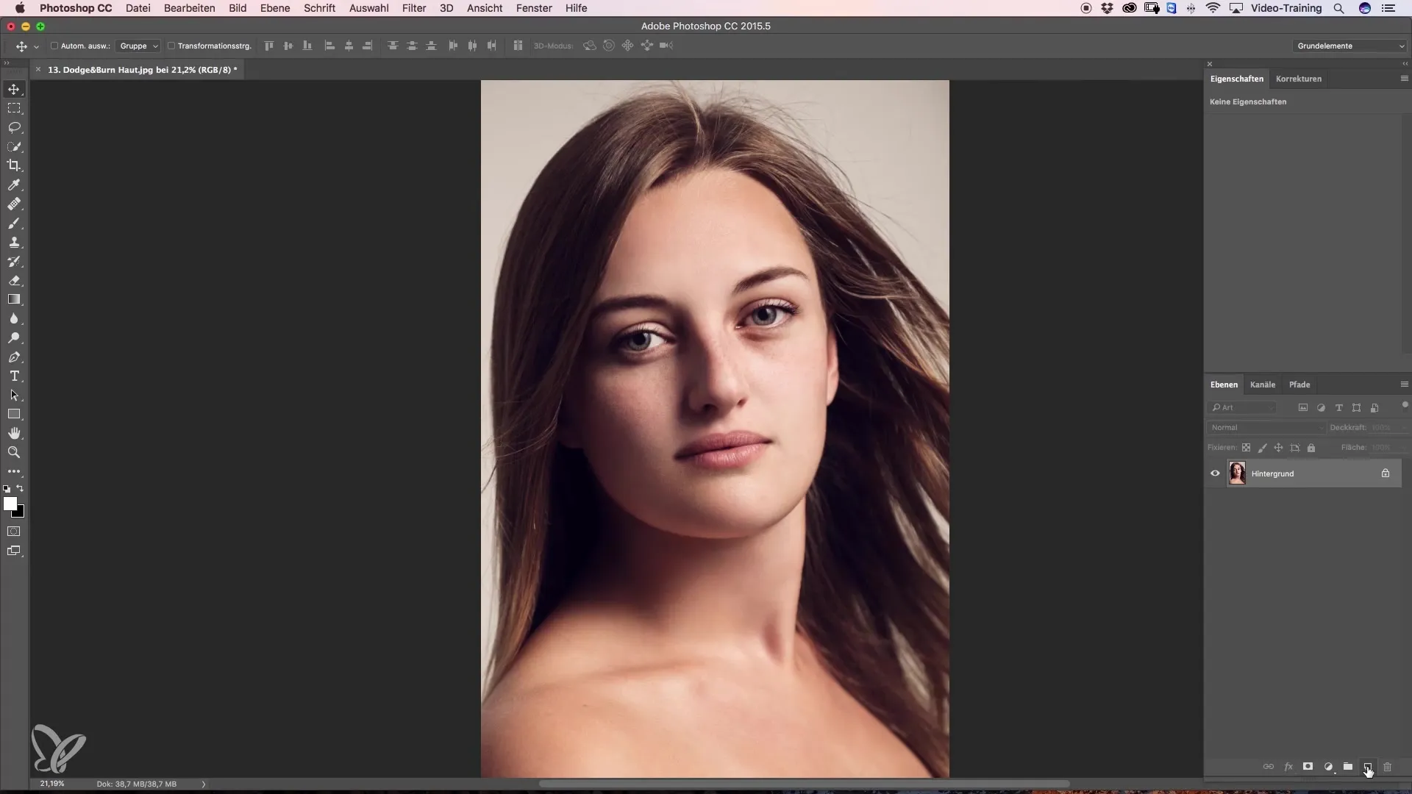Viewport: 1412px width, 794px height.
Task: Select the Path Selection tool
Action: (14, 395)
